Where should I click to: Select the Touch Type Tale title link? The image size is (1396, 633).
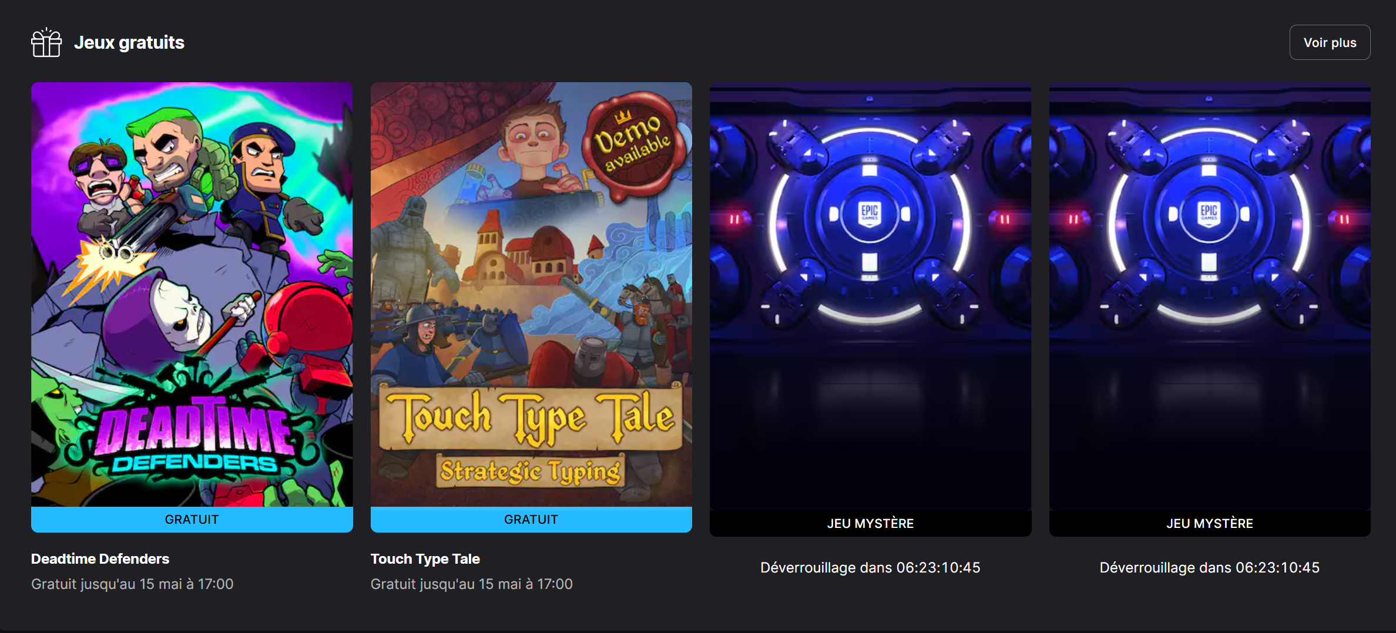tap(425, 559)
